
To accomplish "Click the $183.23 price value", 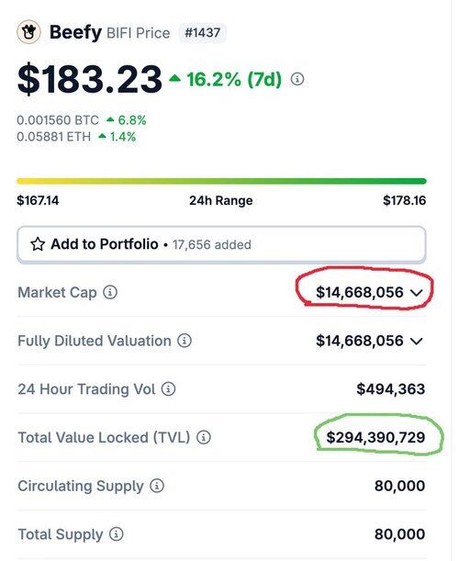I will point(90,79).
